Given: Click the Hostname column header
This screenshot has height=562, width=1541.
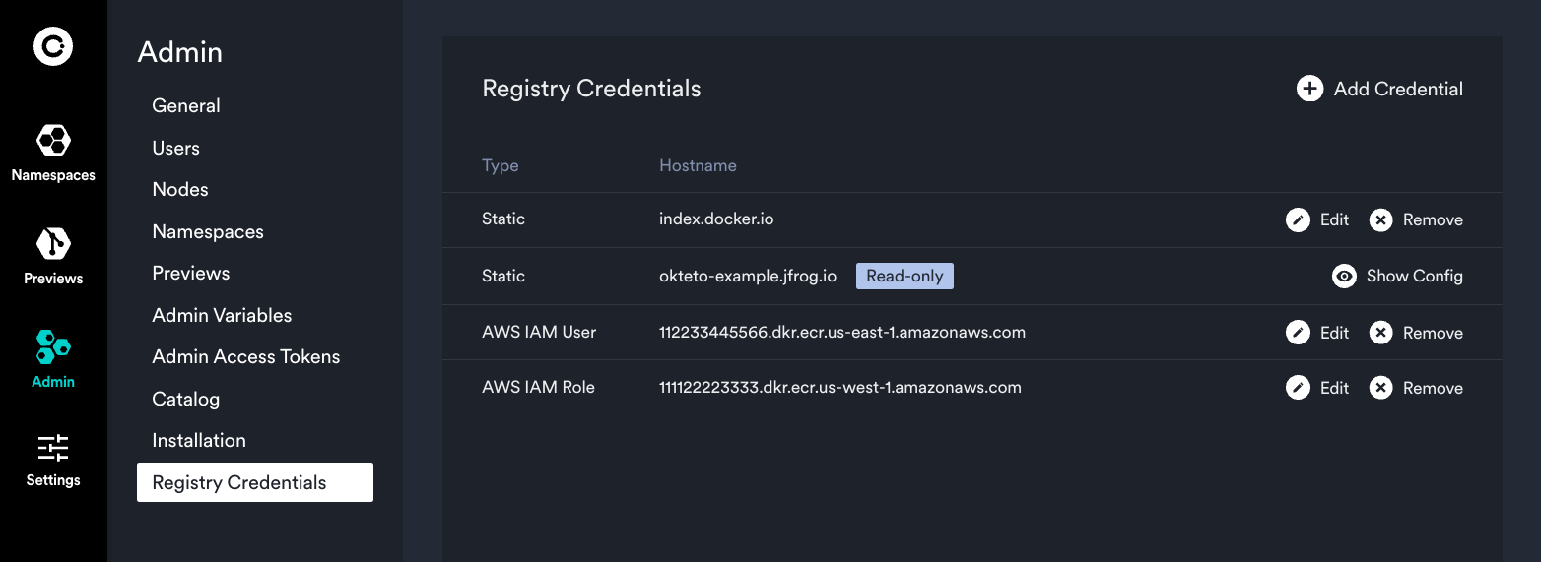Looking at the screenshot, I should pyautogui.click(x=698, y=165).
